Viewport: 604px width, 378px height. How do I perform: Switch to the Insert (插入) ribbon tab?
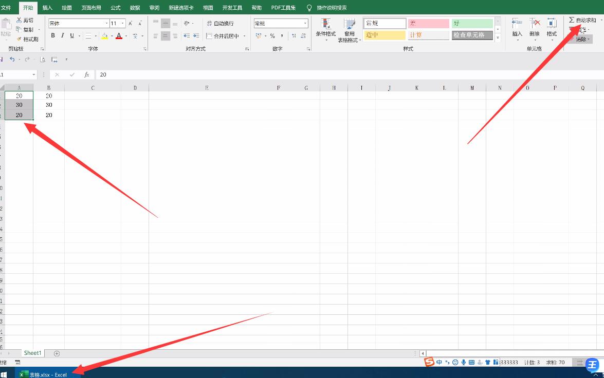47,8
